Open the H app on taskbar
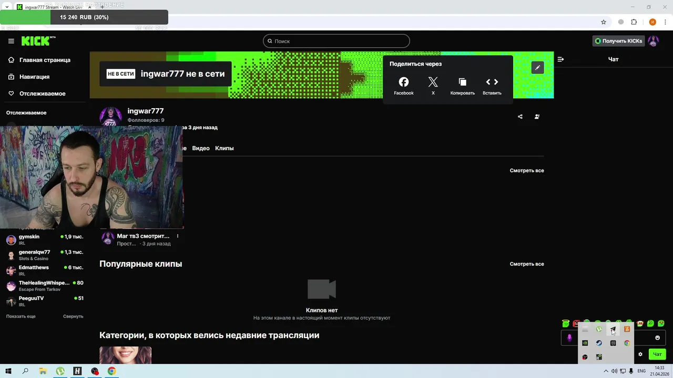This screenshot has height=378, width=673. (x=78, y=371)
